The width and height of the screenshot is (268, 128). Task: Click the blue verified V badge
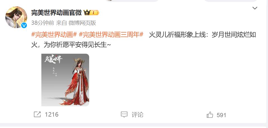[x=24, y=25]
